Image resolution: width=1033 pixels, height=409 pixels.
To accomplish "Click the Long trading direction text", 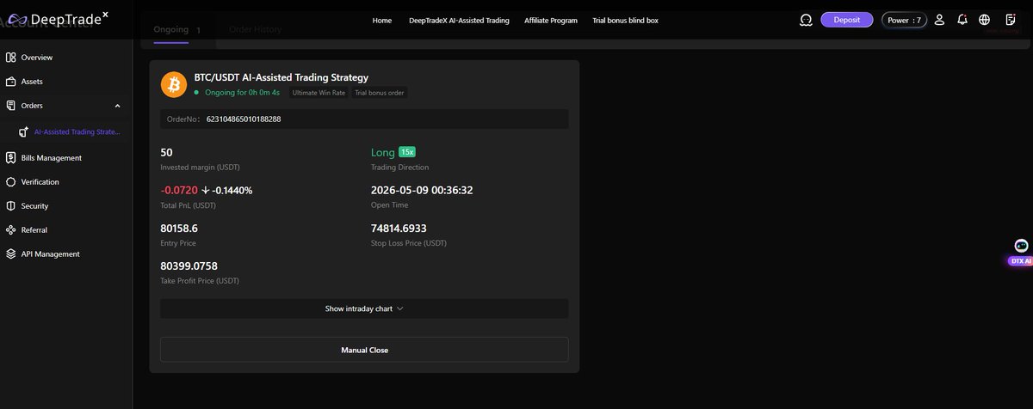I will click(x=382, y=152).
